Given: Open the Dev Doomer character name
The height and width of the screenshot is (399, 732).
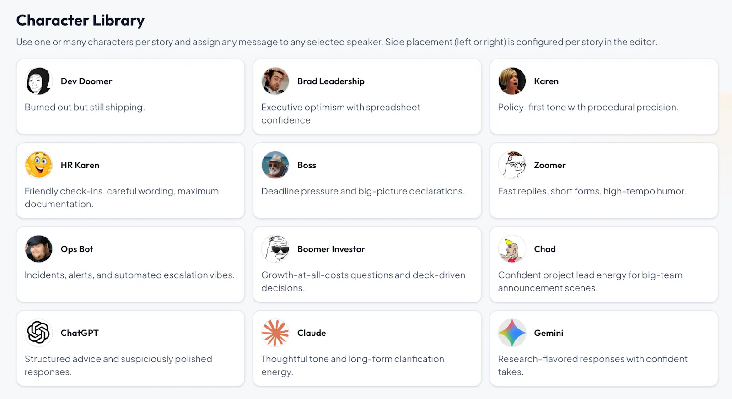Looking at the screenshot, I should coord(86,81).
